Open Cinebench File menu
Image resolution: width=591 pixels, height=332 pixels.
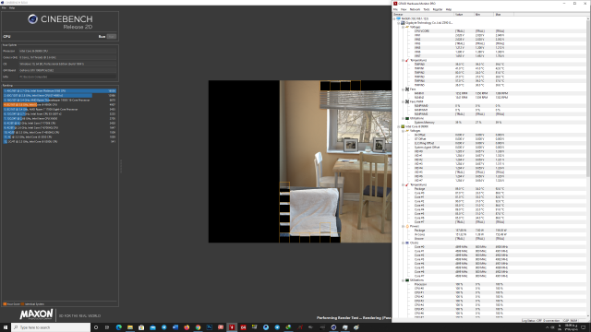(x=4, y=7)
